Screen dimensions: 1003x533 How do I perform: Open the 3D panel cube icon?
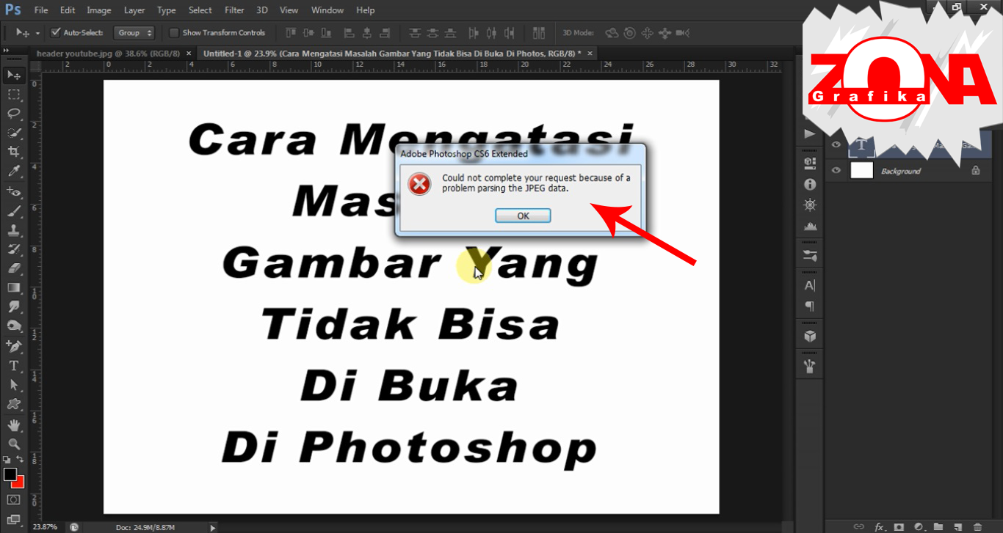tap(810, 336)
